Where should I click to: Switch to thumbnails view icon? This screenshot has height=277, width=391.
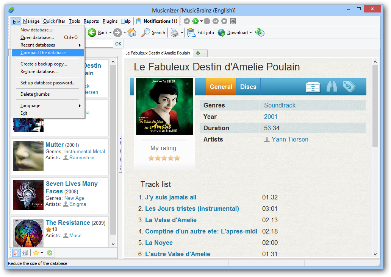point(25,253)
